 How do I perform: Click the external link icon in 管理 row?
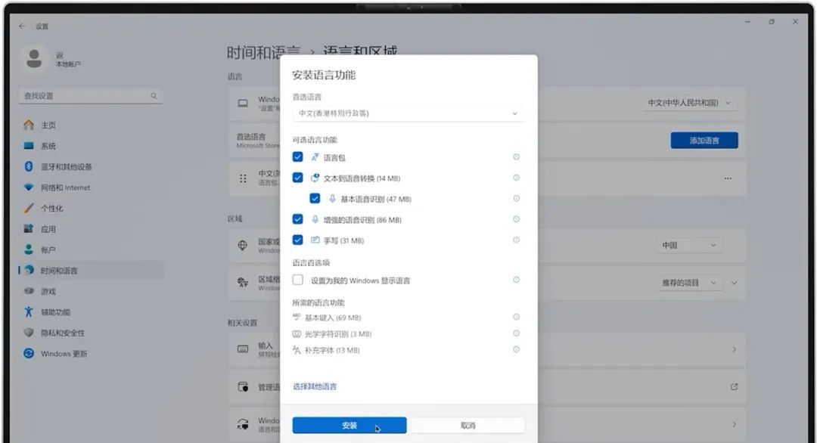(734, 387)
